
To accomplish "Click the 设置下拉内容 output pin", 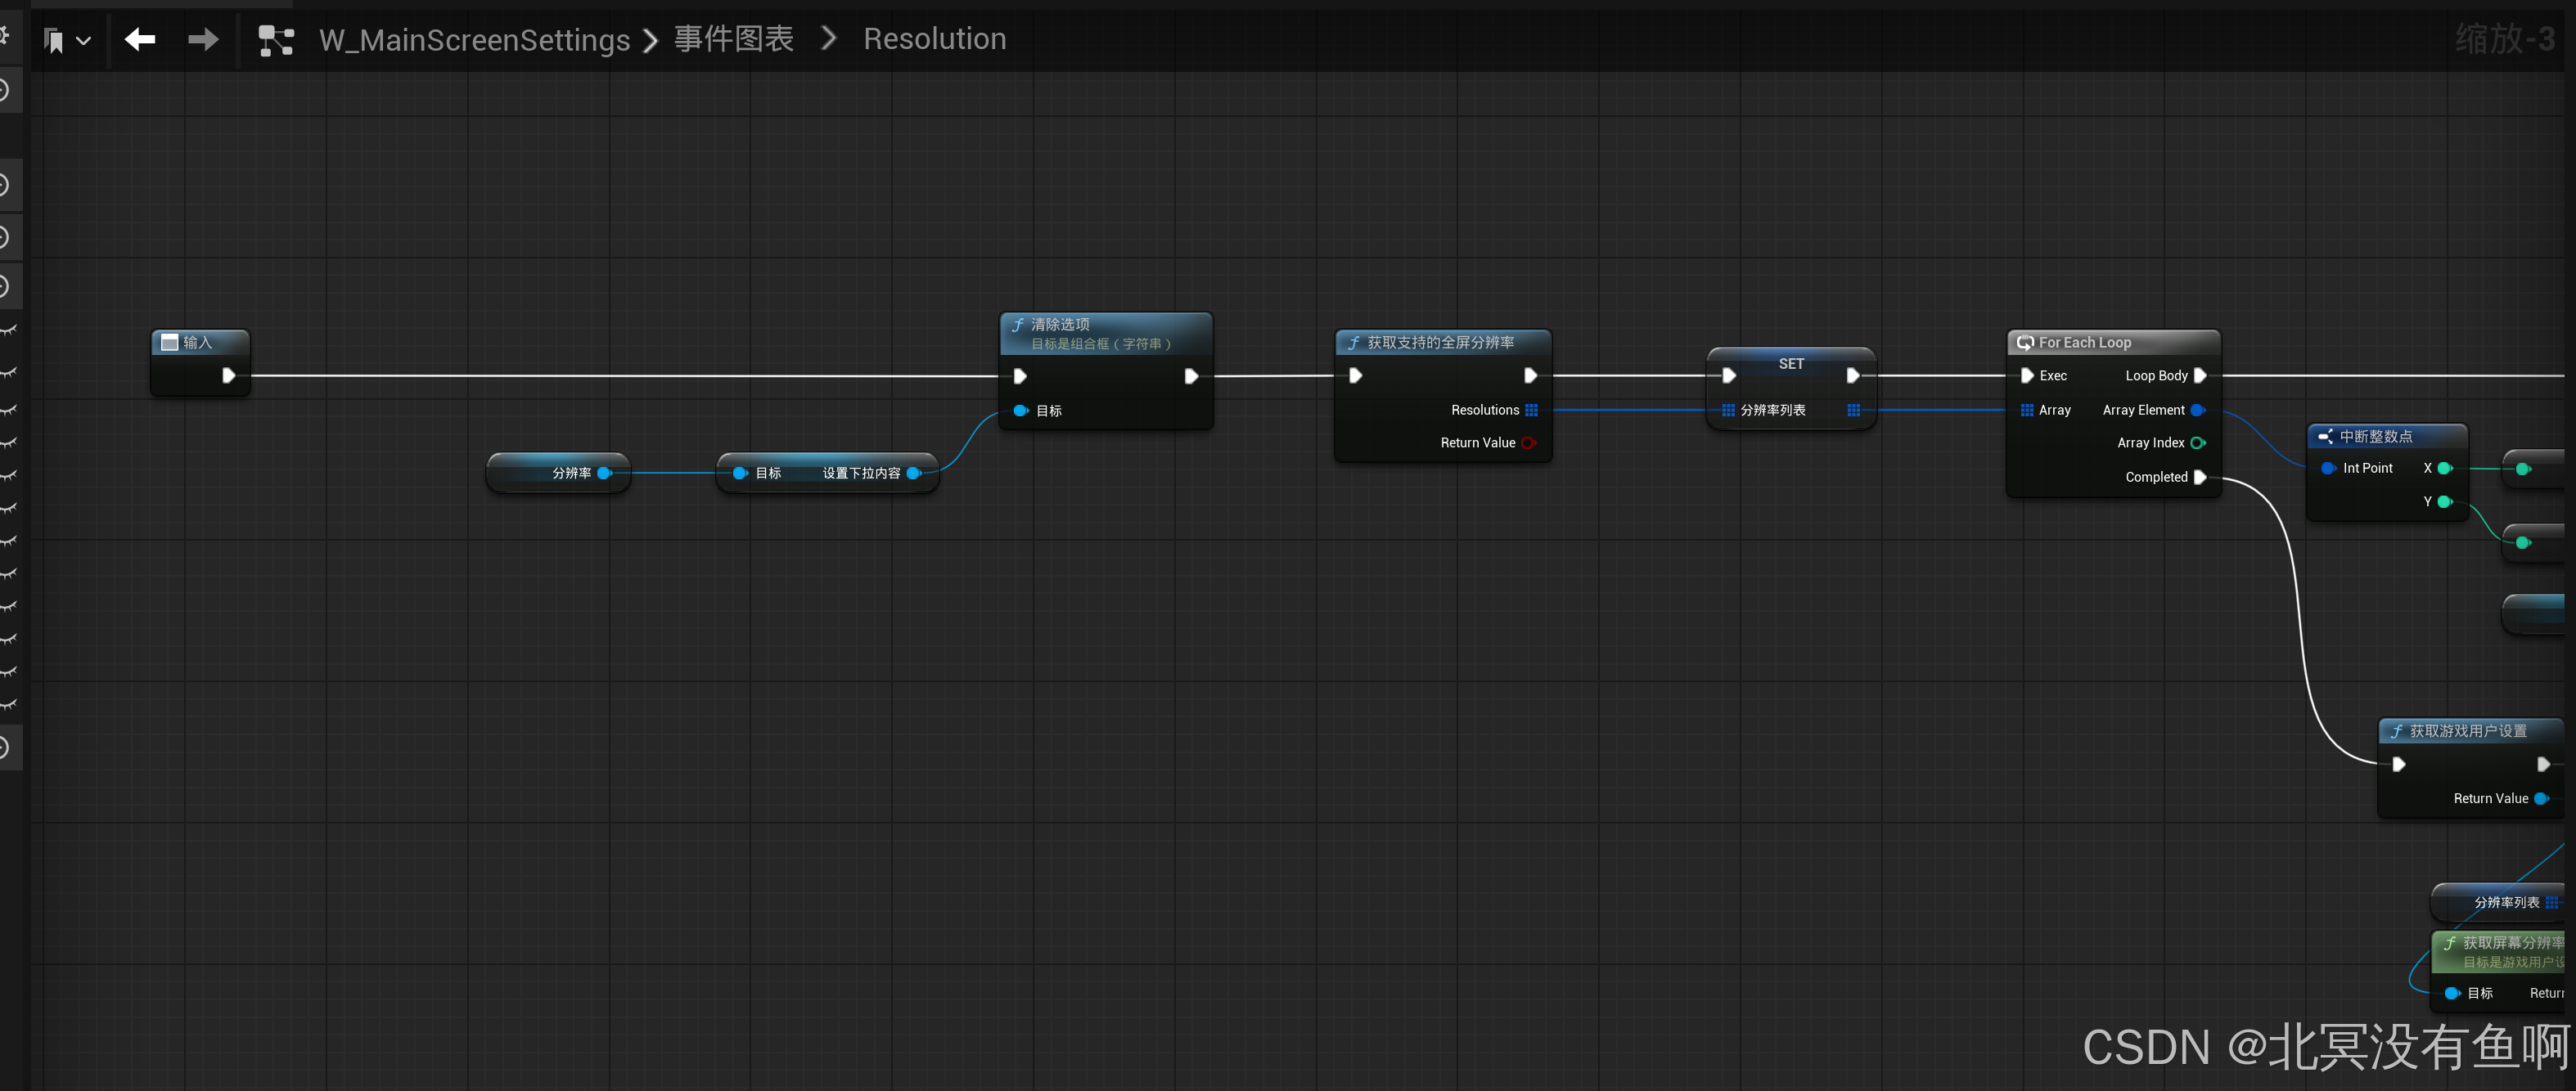I will click(x=913, y=474).
